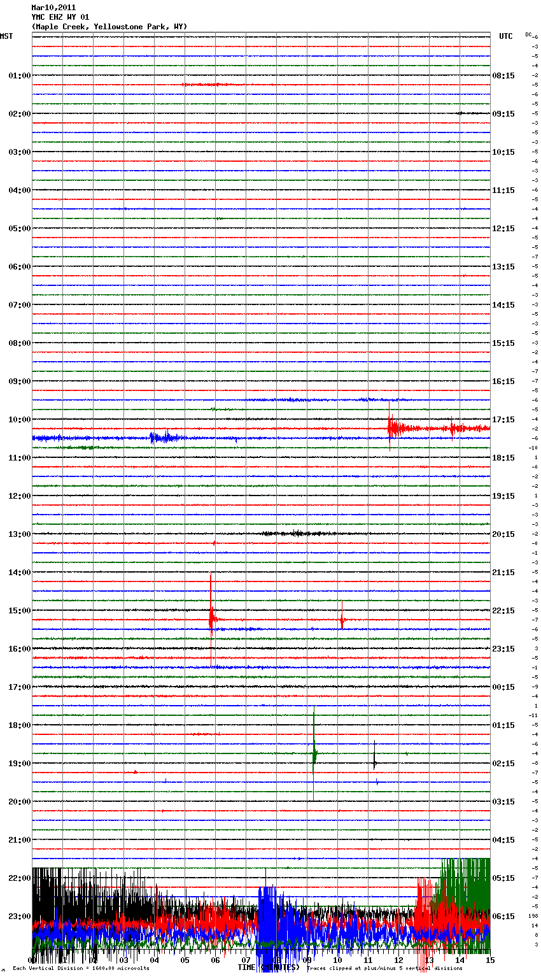The image size is (541, 977).
Task: Click the 14:15 UTC time label
Action: [x=503, y=305]
